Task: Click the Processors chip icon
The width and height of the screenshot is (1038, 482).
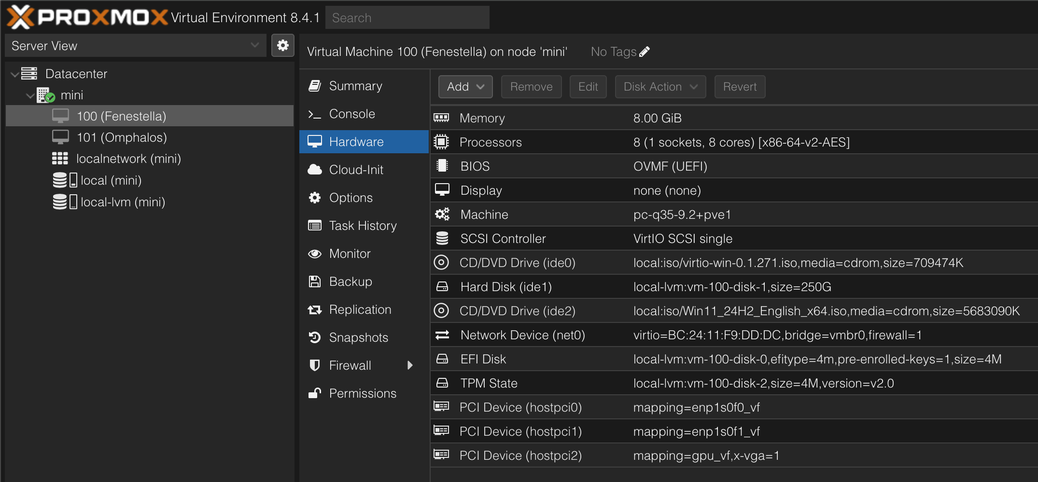Action: 441,142
